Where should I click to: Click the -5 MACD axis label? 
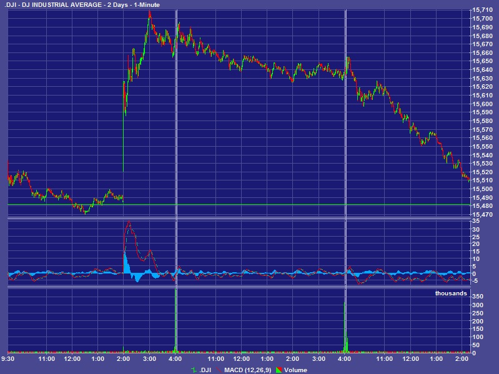(x=475, y=280)
